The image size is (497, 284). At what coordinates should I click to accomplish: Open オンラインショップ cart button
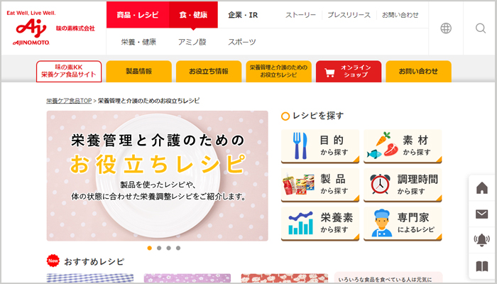point(349,71)
